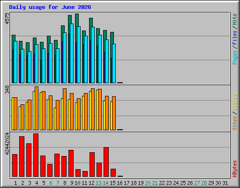Viewport: 240px width, 188px height.
Task: Click the Hits legend label
Action: coord(234,19)
